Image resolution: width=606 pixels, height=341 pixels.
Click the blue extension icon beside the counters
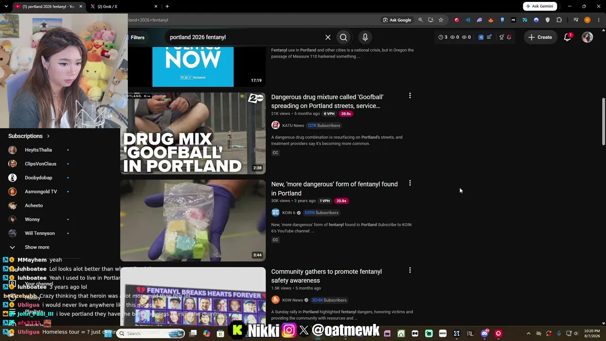[481, 37]
